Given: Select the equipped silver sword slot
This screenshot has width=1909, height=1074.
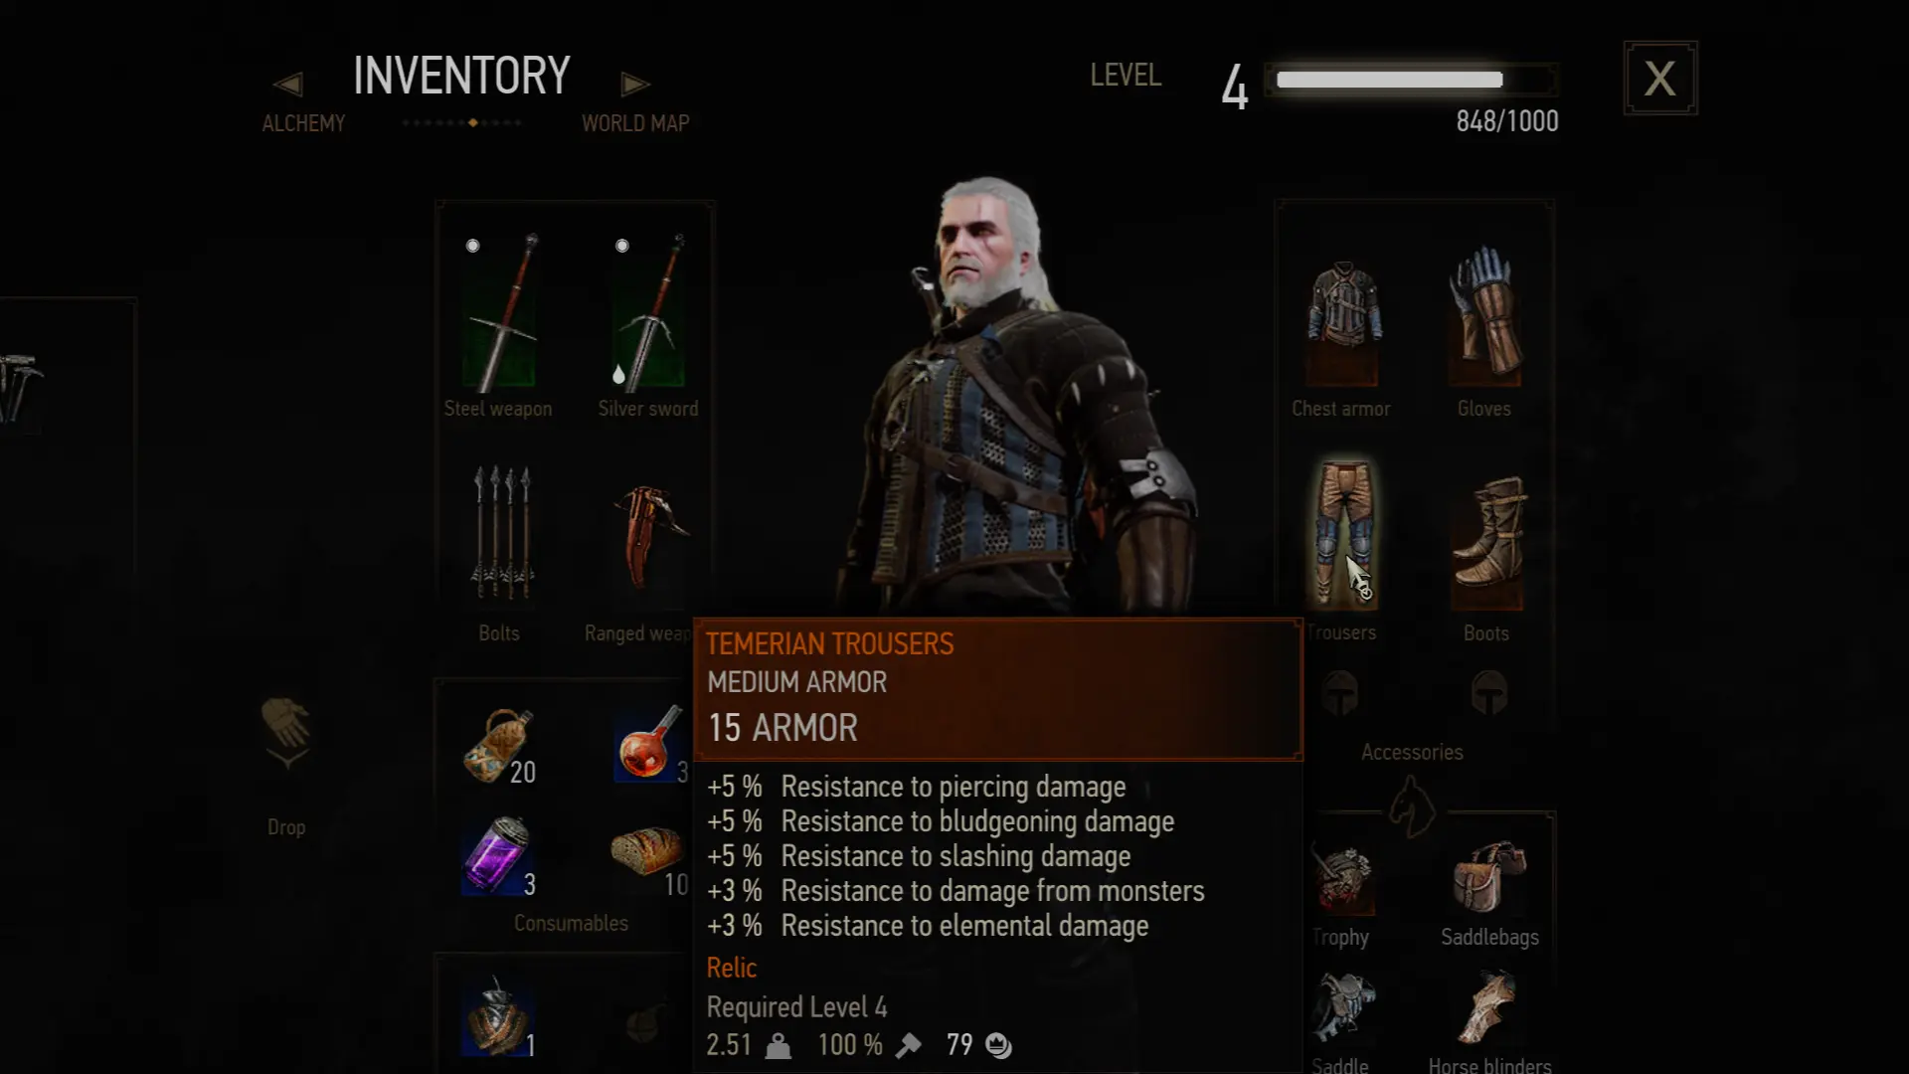Looking at the screenshot, I should pyautogui.click(x=648, y=312).
